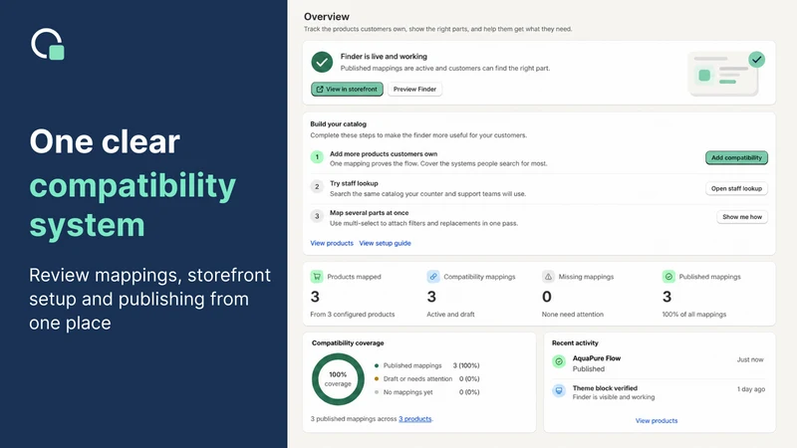Click the 100% coverage donut chart

point(338,379)
